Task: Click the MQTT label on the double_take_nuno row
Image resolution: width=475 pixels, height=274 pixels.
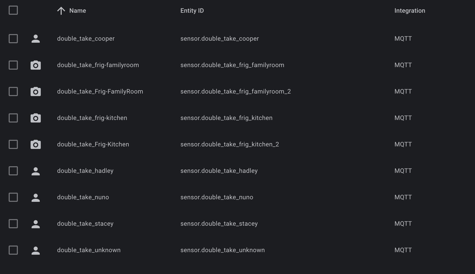Action: pyautogui.click(x=403, y=197)
